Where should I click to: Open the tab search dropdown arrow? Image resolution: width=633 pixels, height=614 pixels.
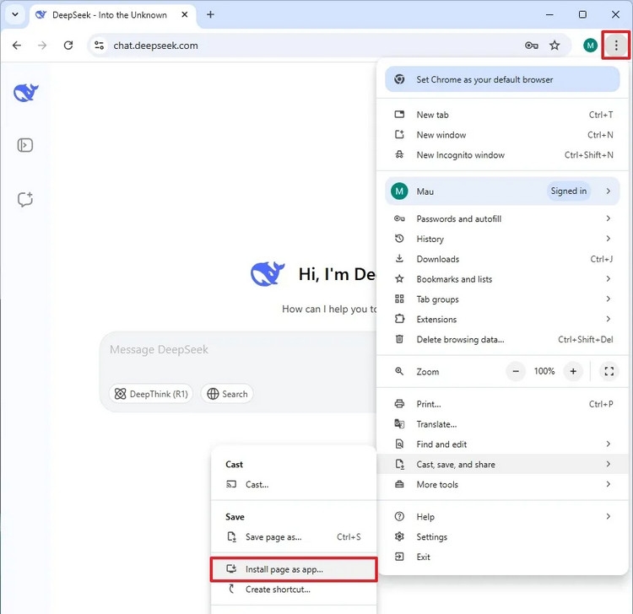(x=15, y=14)
